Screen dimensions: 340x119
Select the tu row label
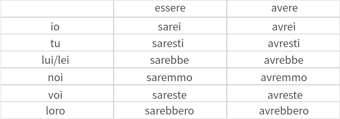tap(55, 43)
